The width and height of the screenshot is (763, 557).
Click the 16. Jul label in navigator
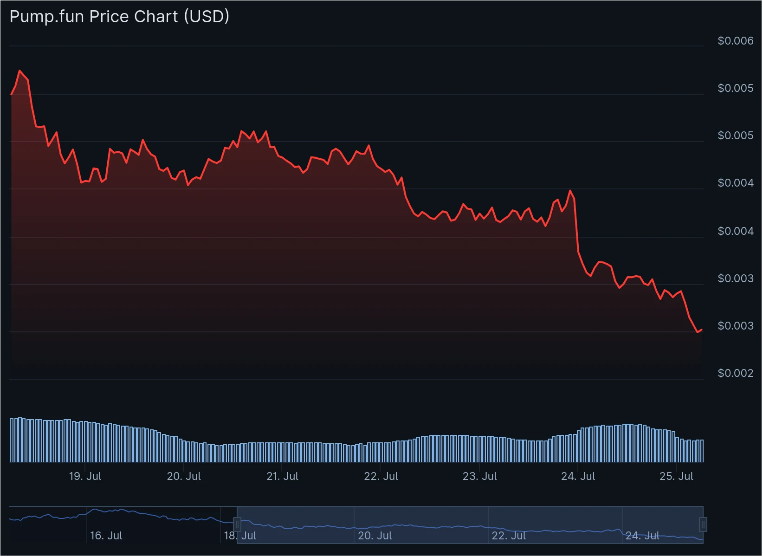(x=106, y=536)
